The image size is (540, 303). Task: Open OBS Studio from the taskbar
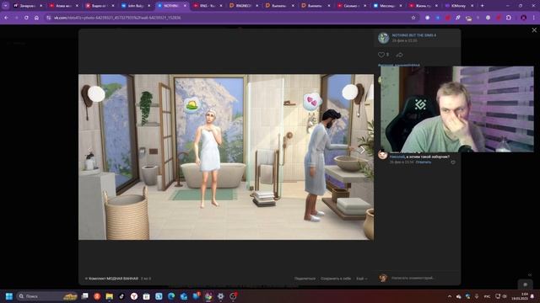(x=233, y=296)
